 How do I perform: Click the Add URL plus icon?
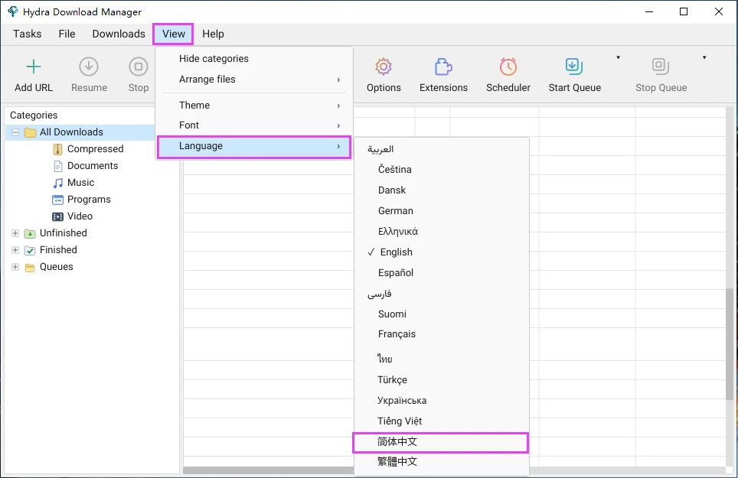(x=34, y=67)
